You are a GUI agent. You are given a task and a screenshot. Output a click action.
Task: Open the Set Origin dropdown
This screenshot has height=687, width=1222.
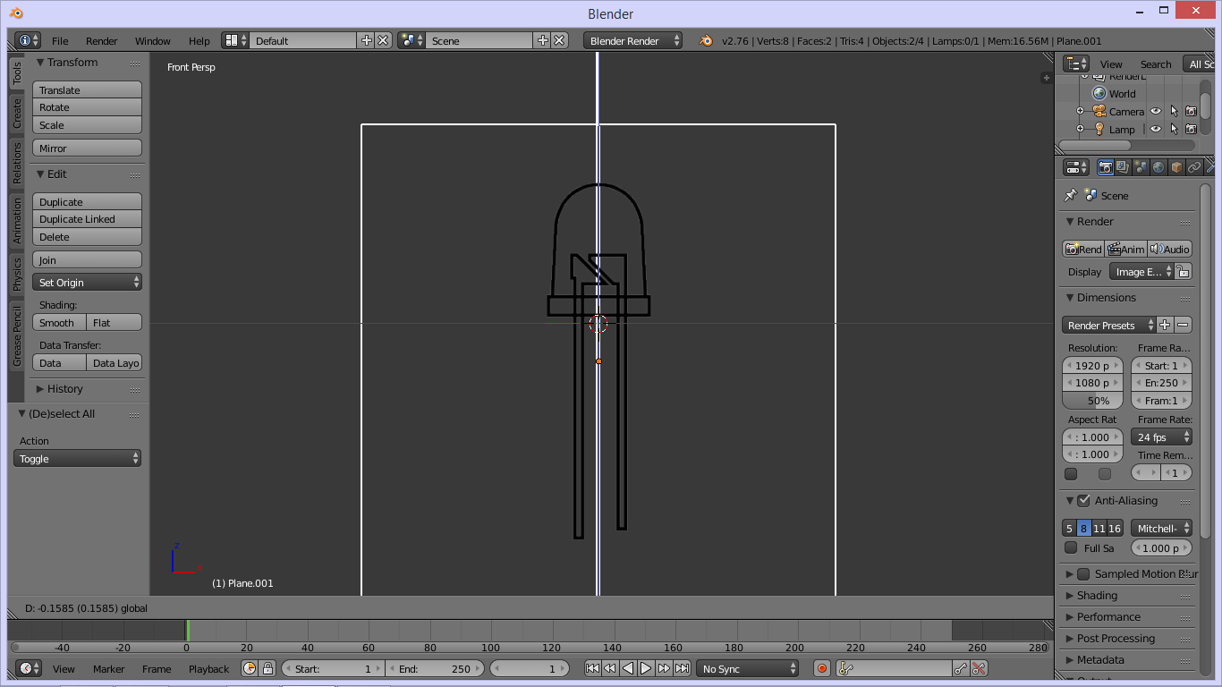tap(88, 282)
